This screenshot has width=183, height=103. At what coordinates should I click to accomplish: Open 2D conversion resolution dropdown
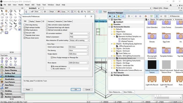pyautogui.click(x=79, y=33)
